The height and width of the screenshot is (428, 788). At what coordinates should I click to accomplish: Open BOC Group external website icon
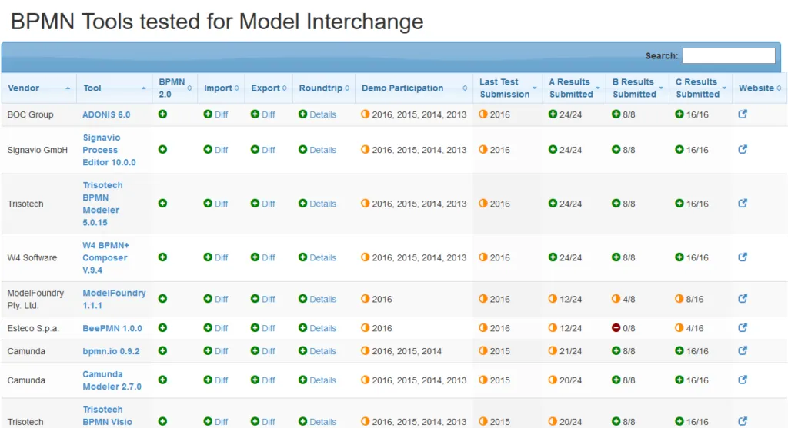[x=743, y=114]
